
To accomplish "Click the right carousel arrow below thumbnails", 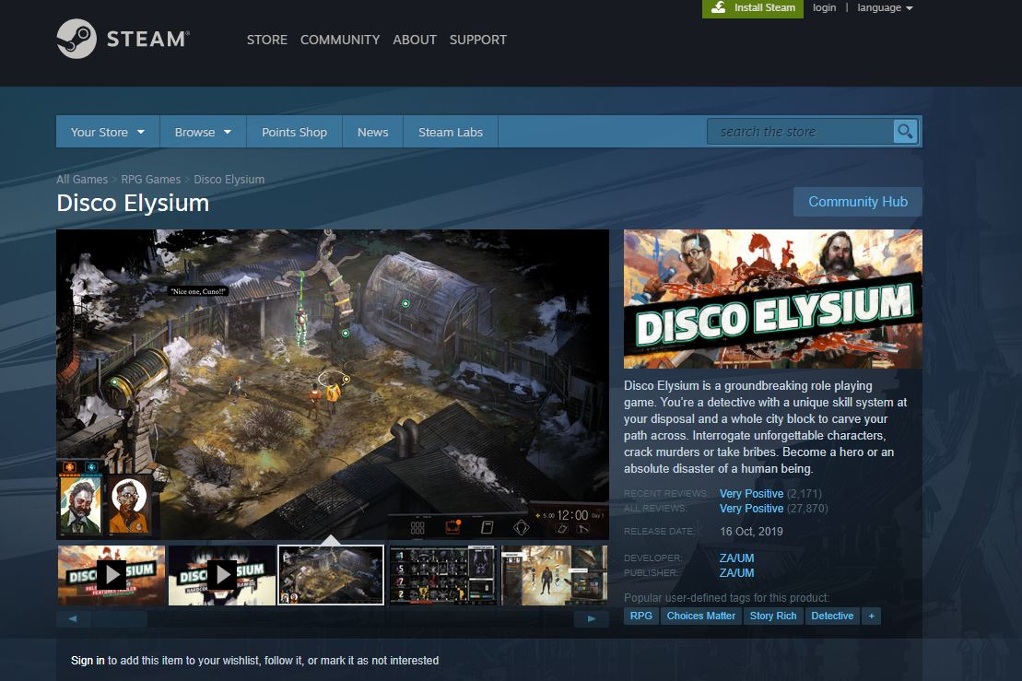I will 591,618.
